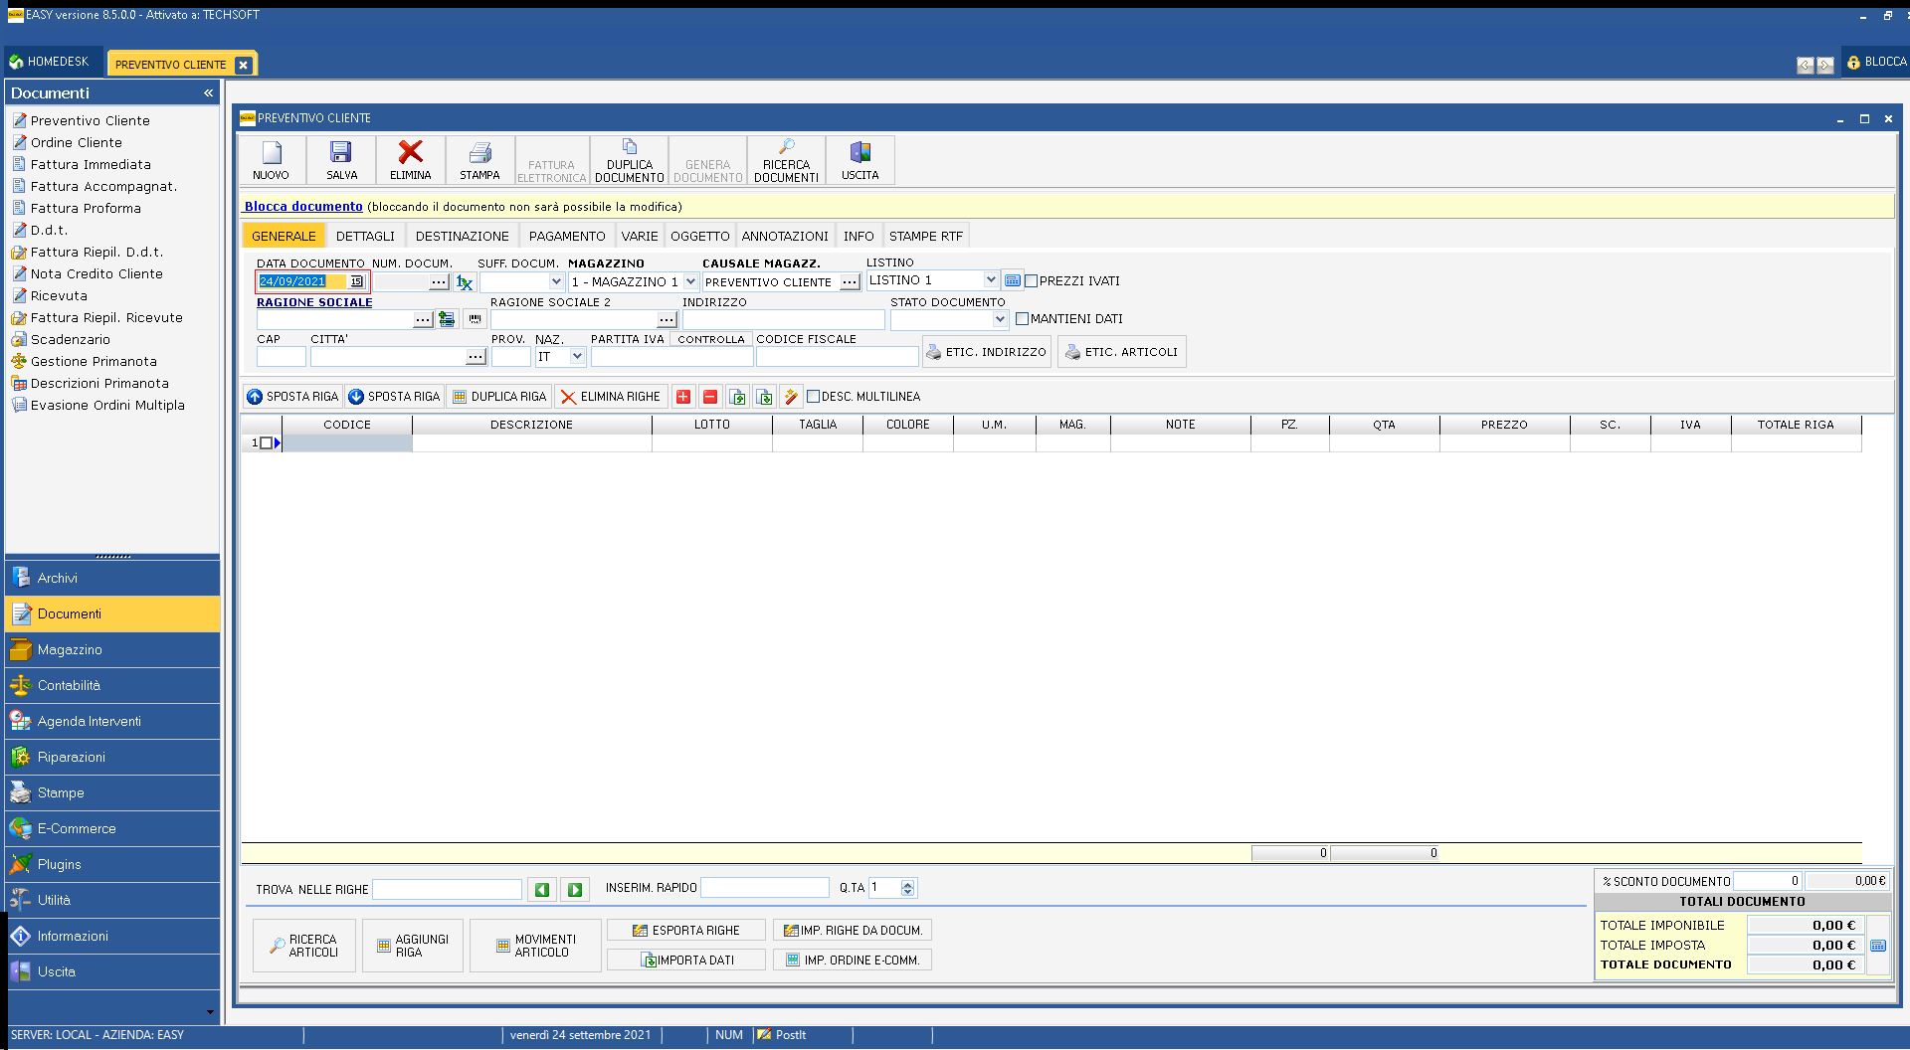The height and width of the screenshot is (1050, 1910).
Task: Open totals detail icon beside TOTALE IMPOSTA
Action: (1878, 946)
